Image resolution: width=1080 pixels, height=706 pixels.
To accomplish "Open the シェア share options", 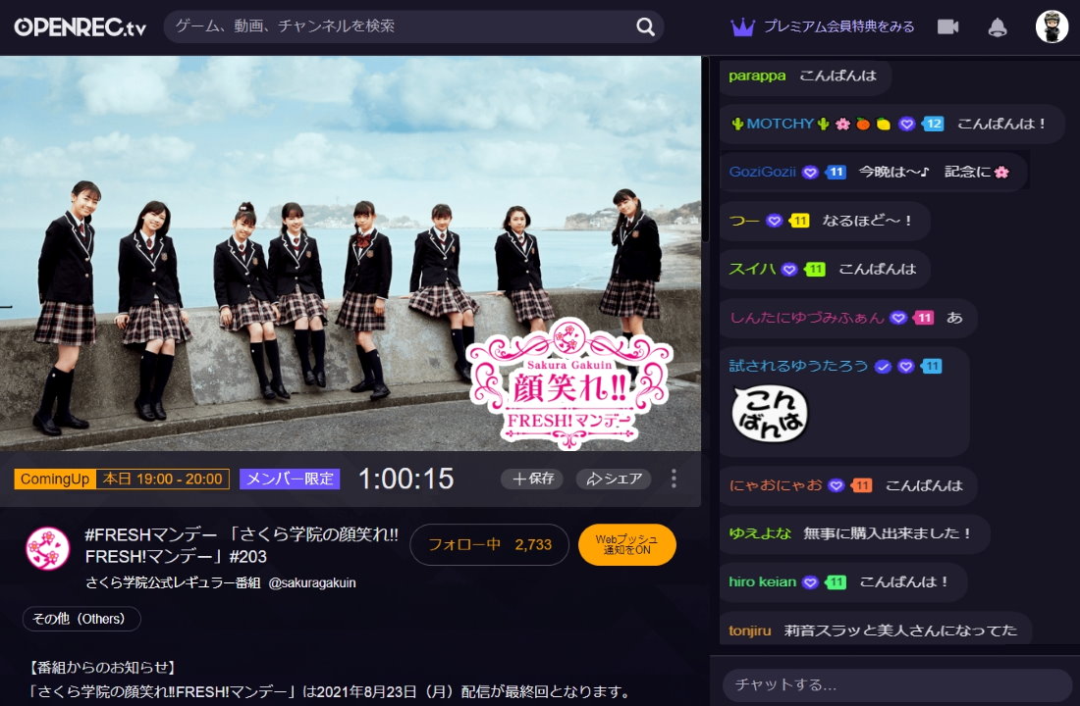I will tap(614, 479).
